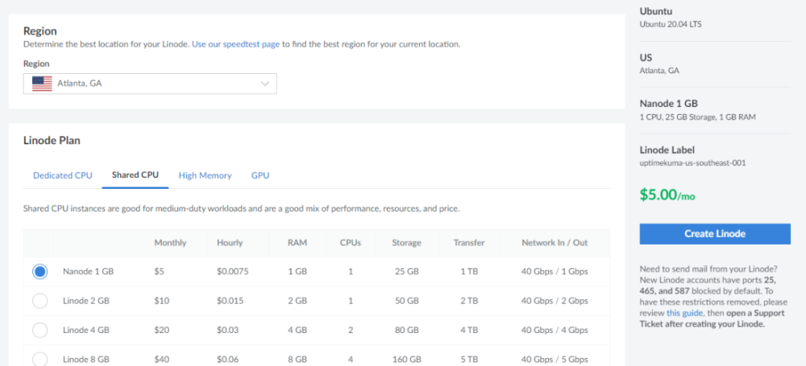Pick the Linode 8 GB plan radio
Viewport: 806px width, 366px height.
click(39, 358)
